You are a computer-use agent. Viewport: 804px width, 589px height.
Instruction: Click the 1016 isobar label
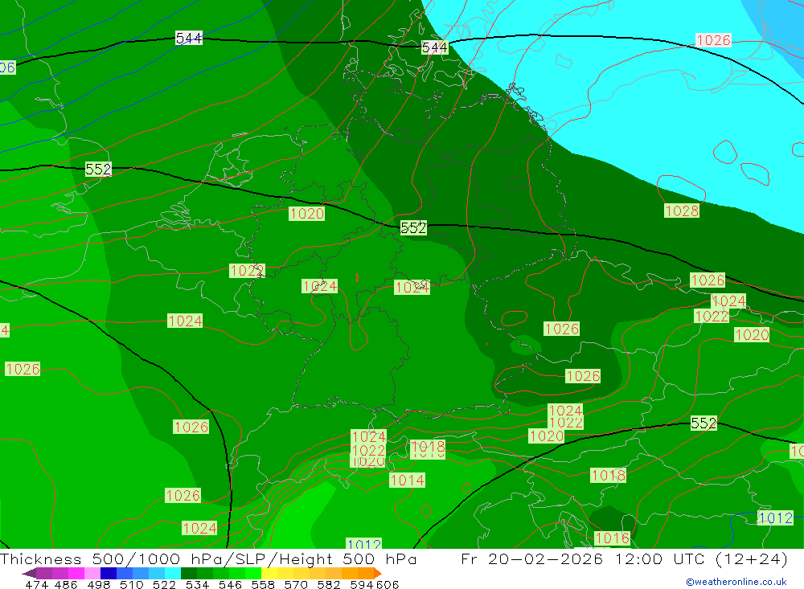(612, 538)
